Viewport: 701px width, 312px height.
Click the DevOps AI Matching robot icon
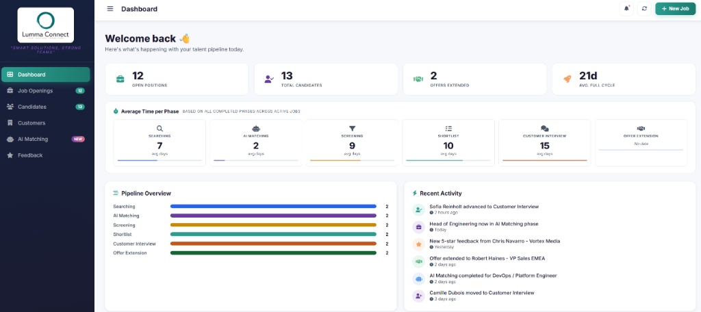coord(418,278)
